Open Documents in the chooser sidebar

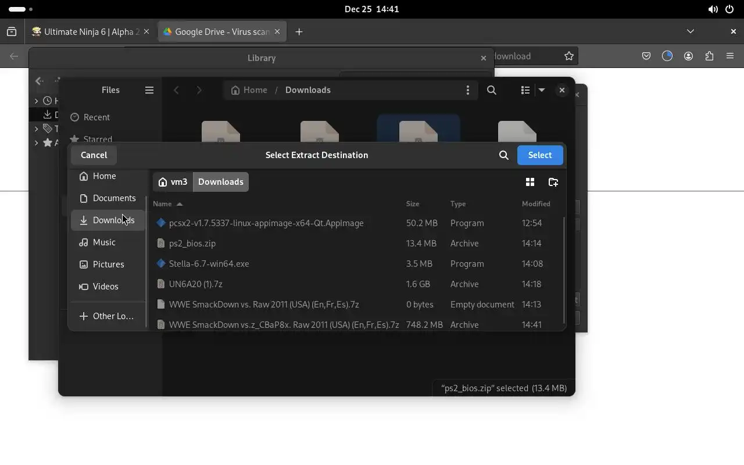(108, 198)
